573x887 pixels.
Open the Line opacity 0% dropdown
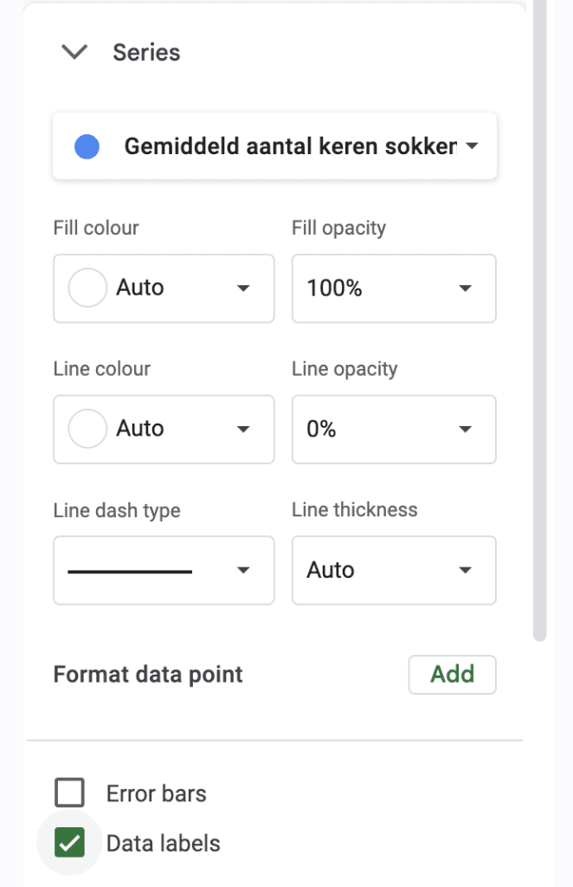click(x=393, y=429)
